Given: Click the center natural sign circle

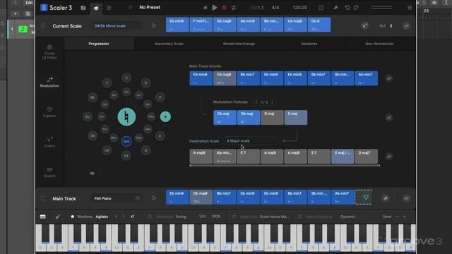Looking at the screenshot, I should 126,116.
